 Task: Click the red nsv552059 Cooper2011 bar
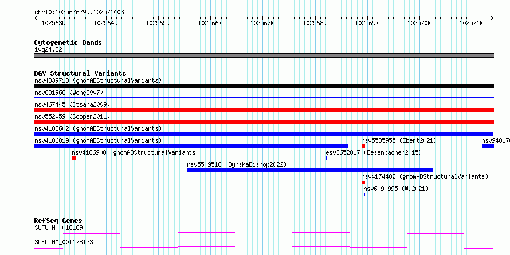[264, 122]
